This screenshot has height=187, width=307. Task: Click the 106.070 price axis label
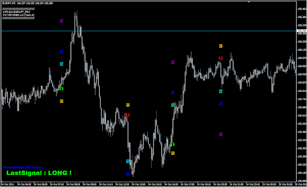(x=302, y=58)
